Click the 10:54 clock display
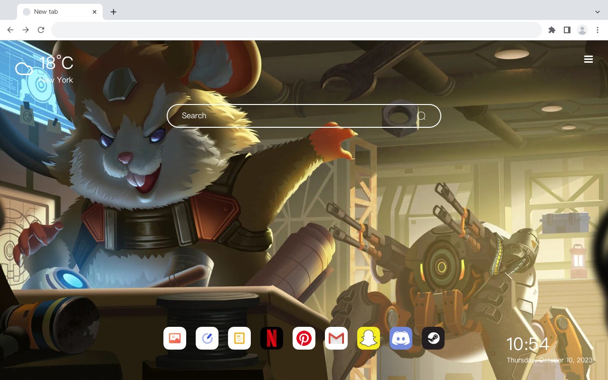This screenshot has width=608, height=380. [528, 344]
